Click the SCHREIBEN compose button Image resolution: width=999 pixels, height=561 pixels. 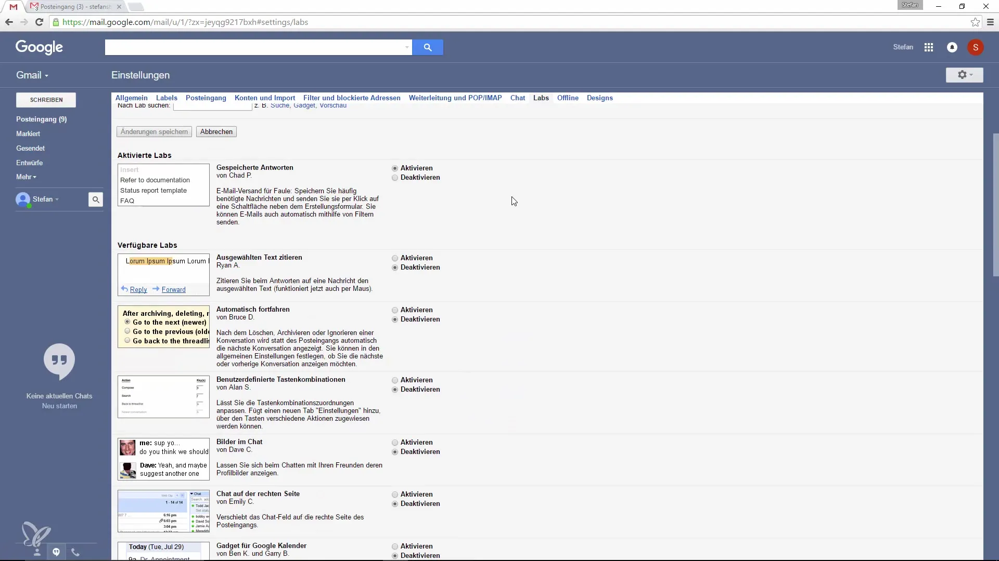click(x=46, y=100)
